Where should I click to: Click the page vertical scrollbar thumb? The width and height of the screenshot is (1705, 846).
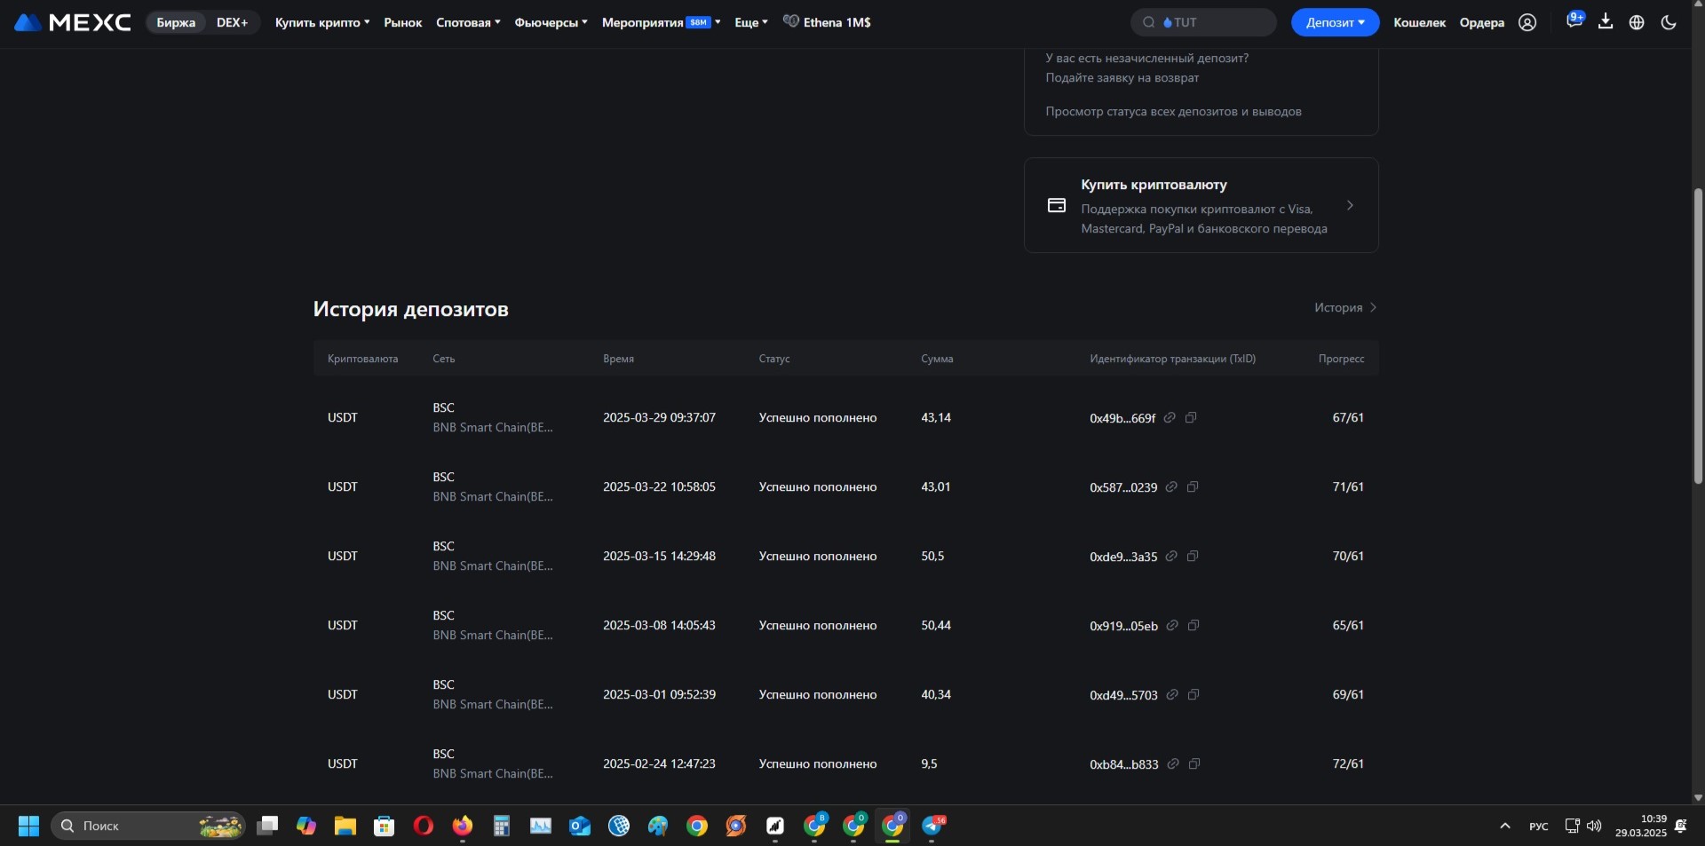(1698, 336)
